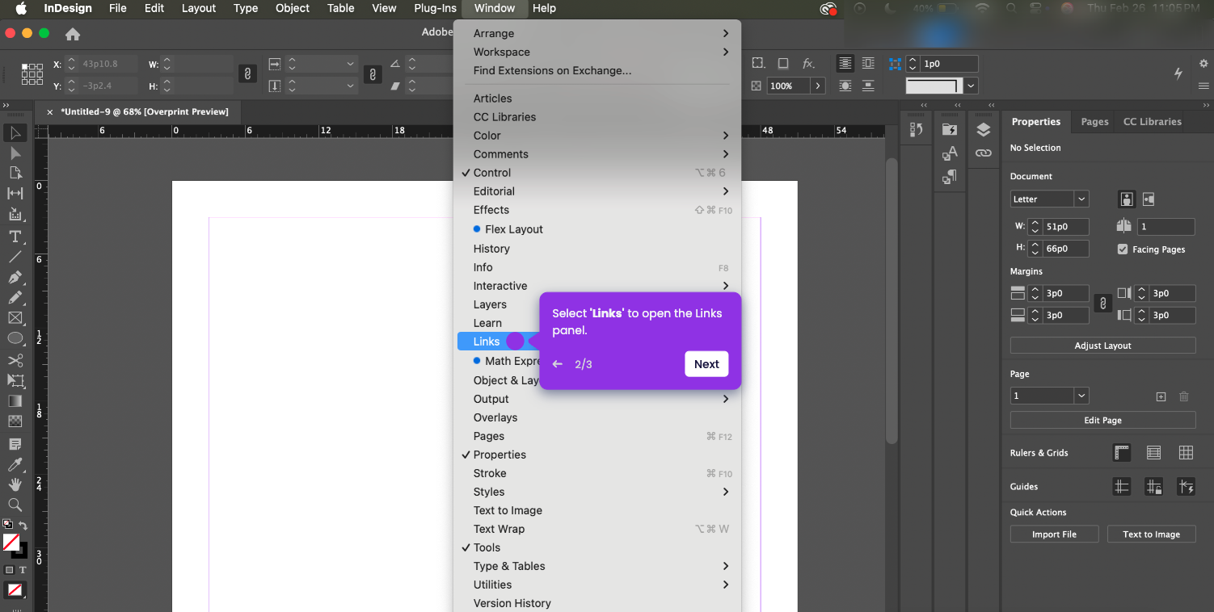Open the Layers panel icon in dock
The width and height of the screenshot is (1214, 612).
point(983,129)
